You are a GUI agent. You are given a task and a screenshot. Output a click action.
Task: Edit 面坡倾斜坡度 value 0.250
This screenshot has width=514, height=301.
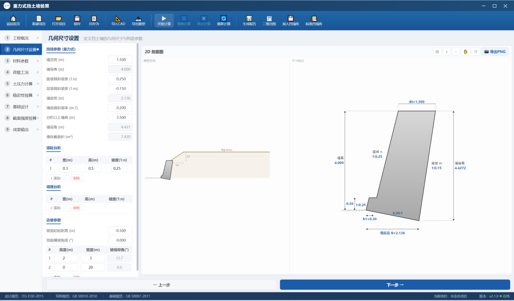point(120,79)
